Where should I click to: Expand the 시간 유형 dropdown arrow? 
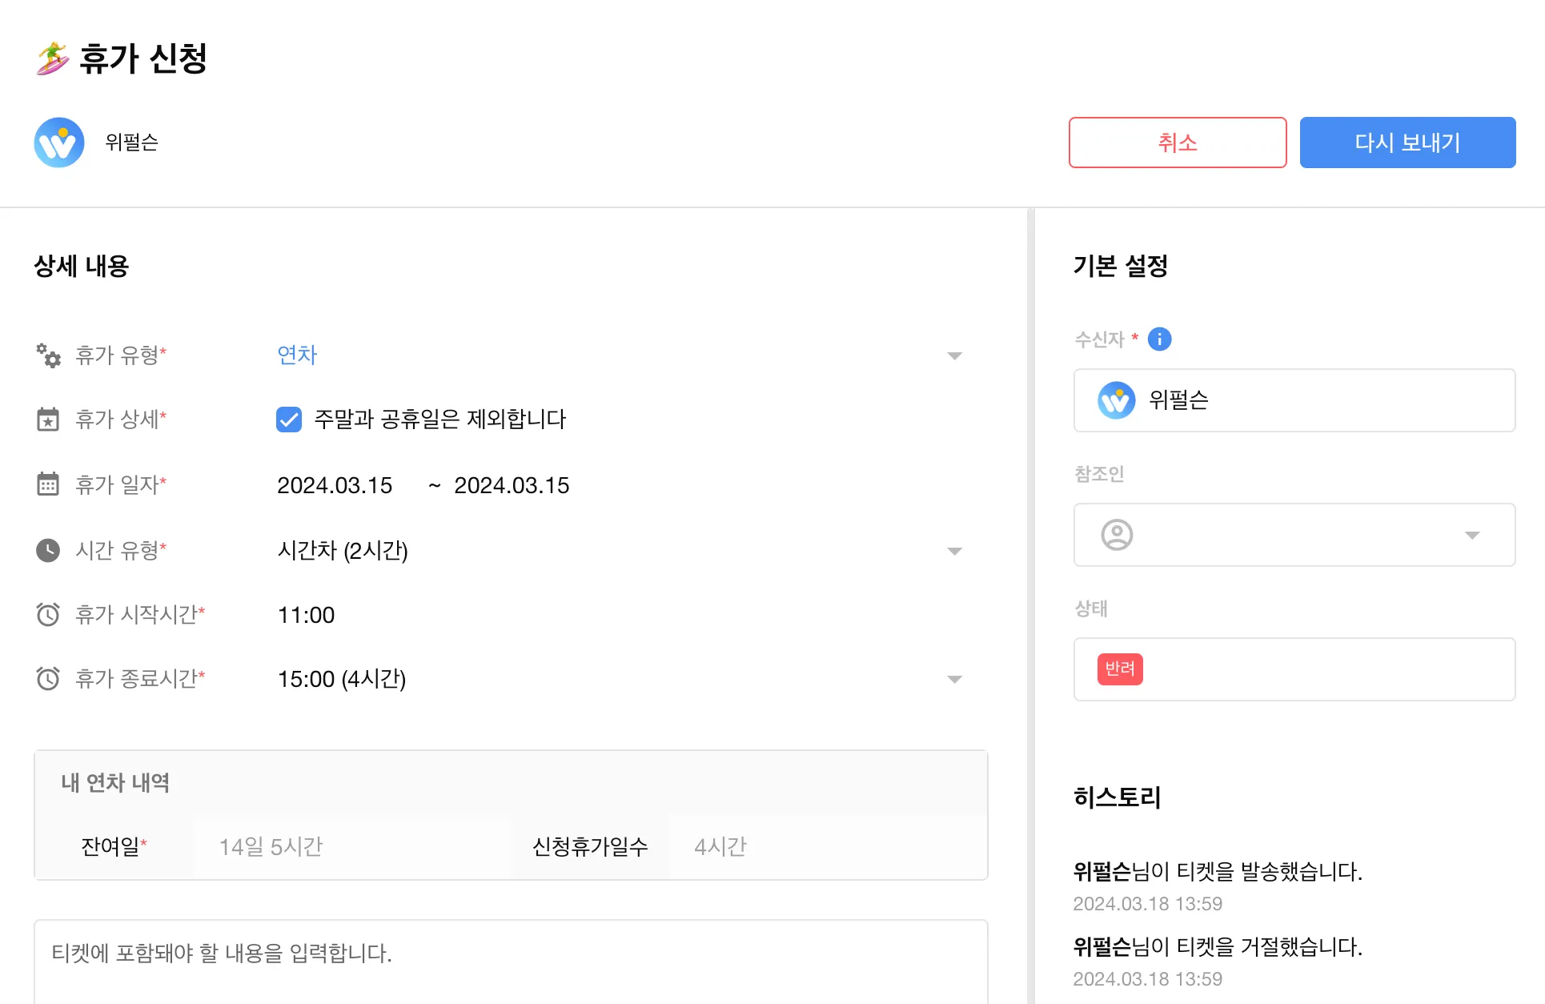point(954,551)
